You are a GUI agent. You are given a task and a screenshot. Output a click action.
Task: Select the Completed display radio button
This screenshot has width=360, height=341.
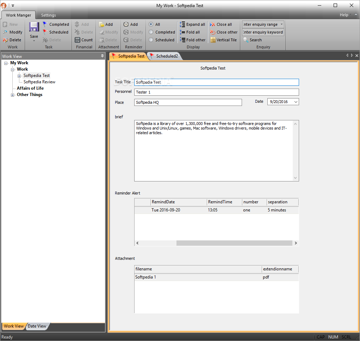(x=151, y=32)
